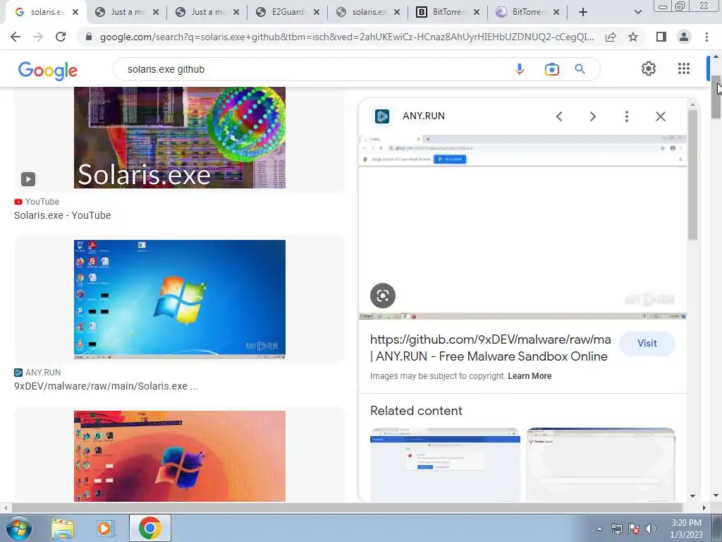Open the network tray icon
Viewport: 722px width, 542px height.
(x=616, y=529)
